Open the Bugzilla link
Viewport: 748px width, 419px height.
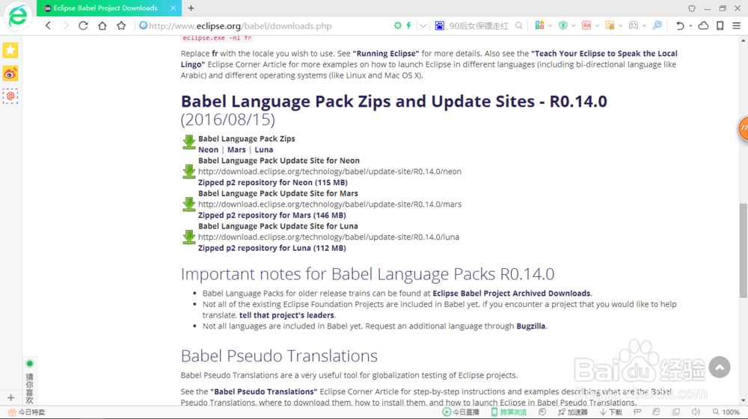tap(530, 326)
